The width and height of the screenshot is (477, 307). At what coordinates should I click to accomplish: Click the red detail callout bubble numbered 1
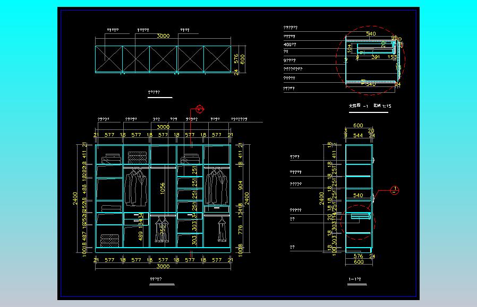[395, 190]
